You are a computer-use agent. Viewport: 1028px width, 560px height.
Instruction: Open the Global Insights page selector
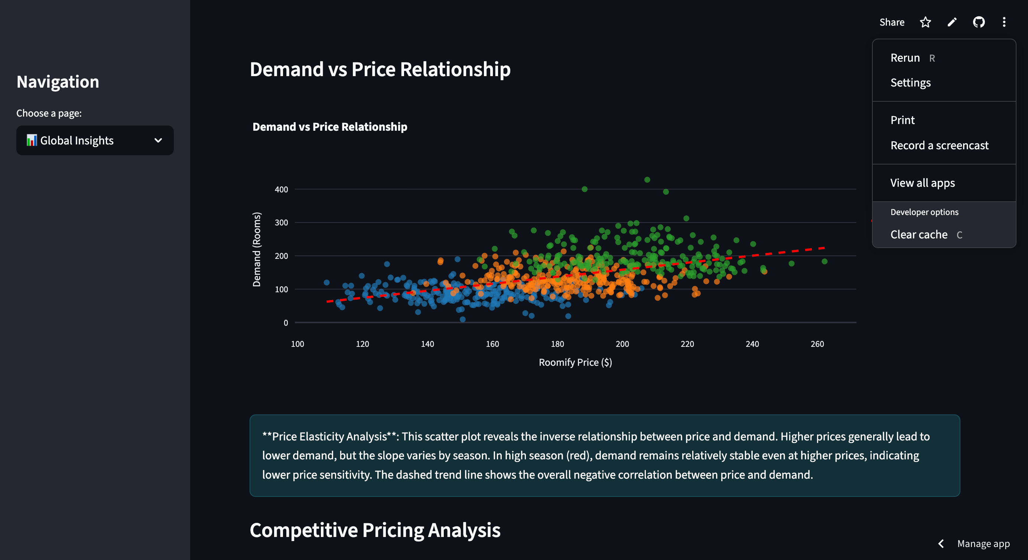pyautogui.click(x=95, y=140)
